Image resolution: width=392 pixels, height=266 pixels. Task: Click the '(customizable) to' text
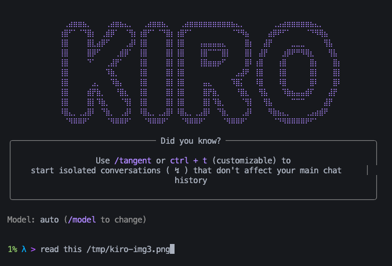(x=251, y=161)
